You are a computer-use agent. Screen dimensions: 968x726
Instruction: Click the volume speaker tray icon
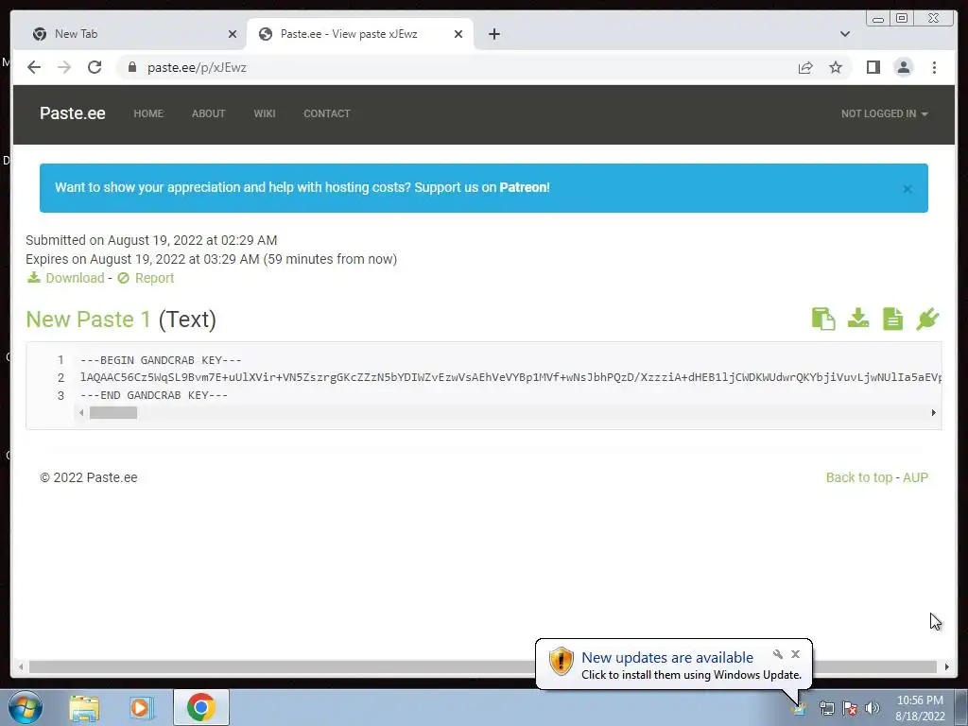873,708
